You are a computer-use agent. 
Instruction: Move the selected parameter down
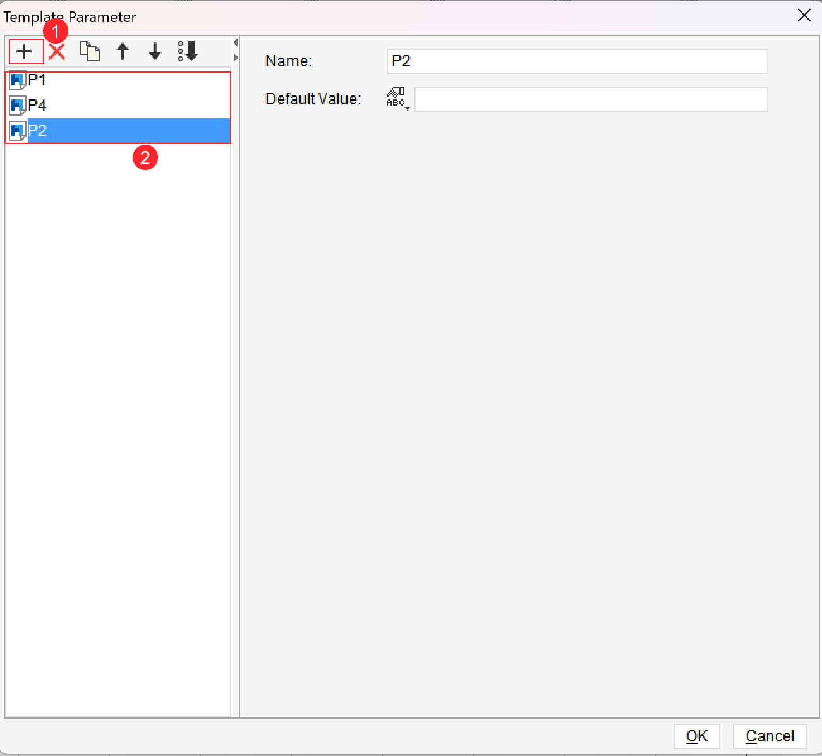click(x=155, y=51)
